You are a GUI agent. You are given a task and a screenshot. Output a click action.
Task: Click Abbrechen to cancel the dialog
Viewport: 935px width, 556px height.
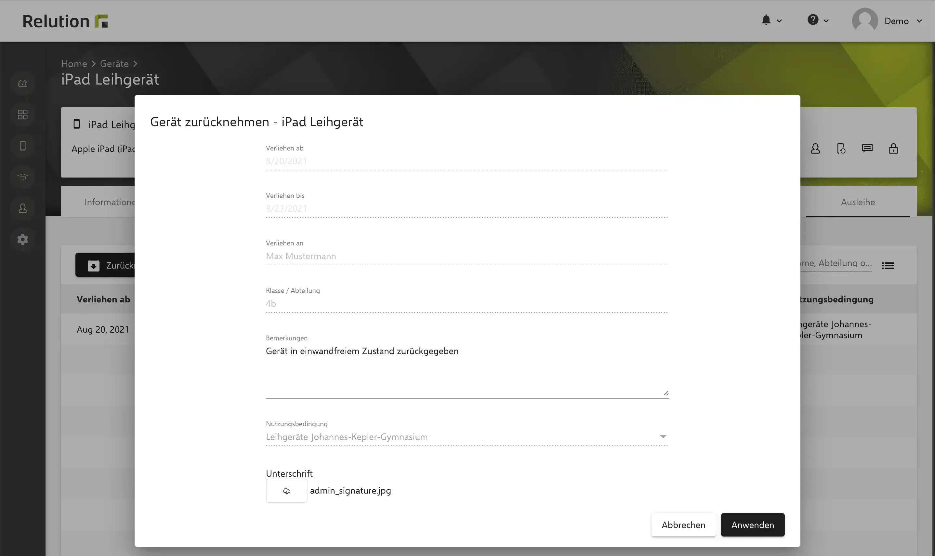(x=683, y=525)
